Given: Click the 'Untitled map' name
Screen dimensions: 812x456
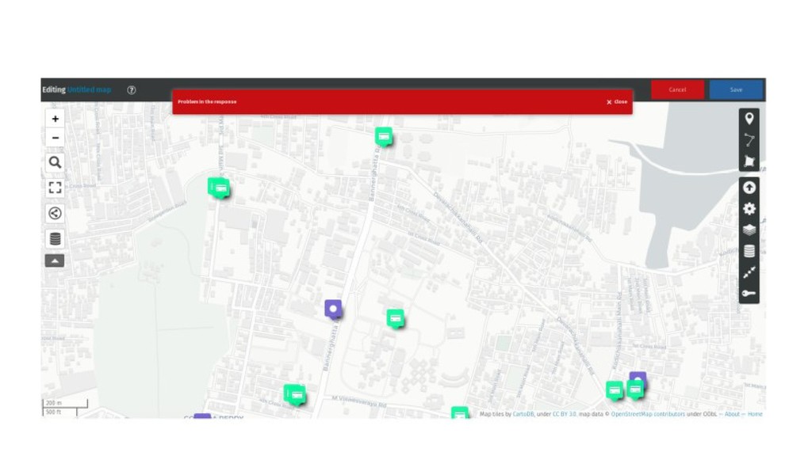Looking at the screenshot, I should pos(89,90).
